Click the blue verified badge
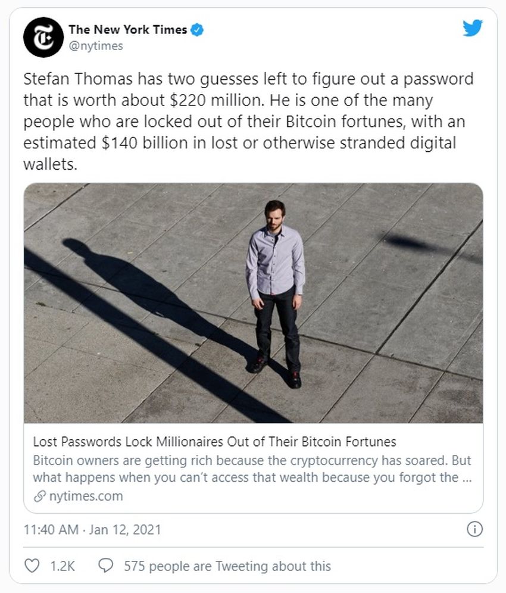The image size is (506, 593). coord(197,30)
